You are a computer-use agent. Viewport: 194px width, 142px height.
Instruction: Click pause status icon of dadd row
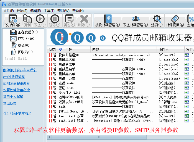[50, 107]
